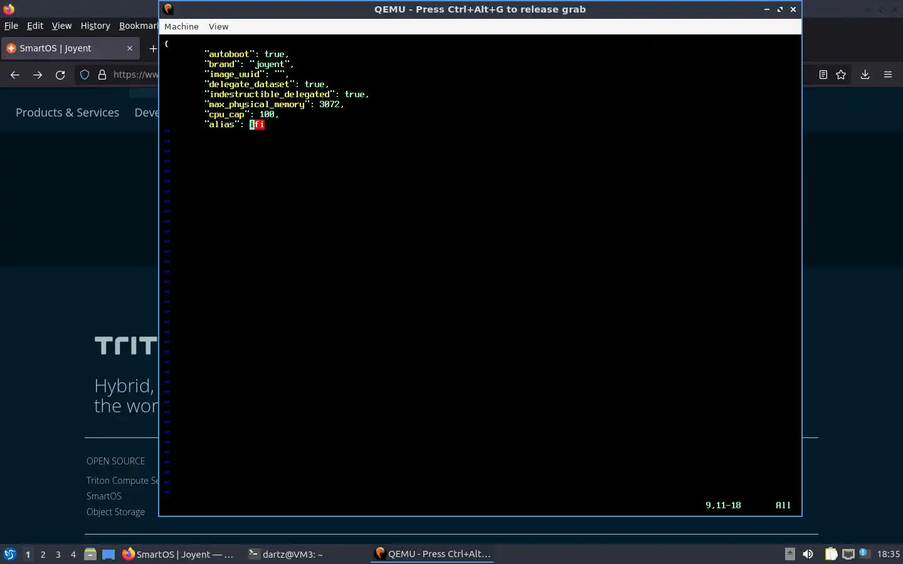
Task: Open file manager from taskbar
Action: pos(90,554)
